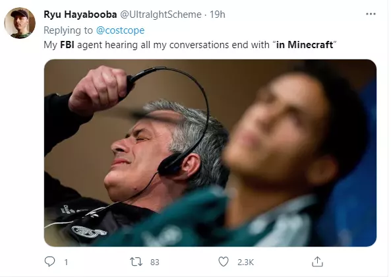The width and height of the screenshot is (391, 277).
Task: Click the bold FBI word in the tweet
Action: coord(67,45)
